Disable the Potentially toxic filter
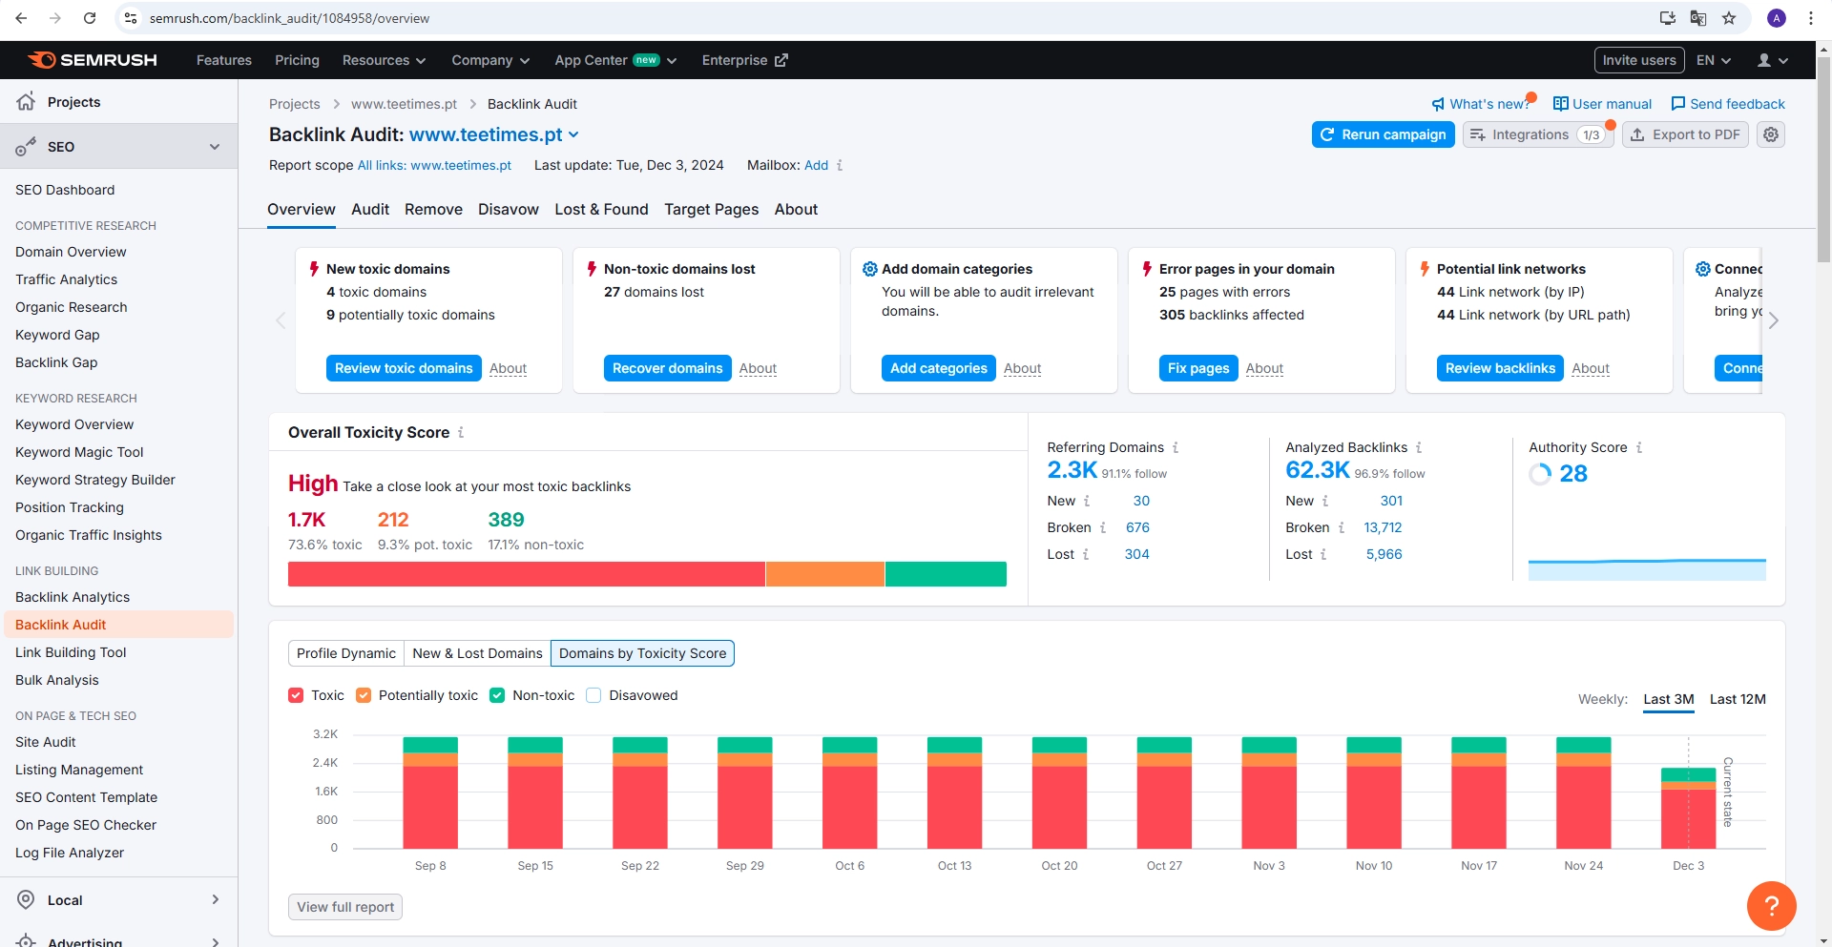This screenshot has height=947, width=1832. point(364,695)
